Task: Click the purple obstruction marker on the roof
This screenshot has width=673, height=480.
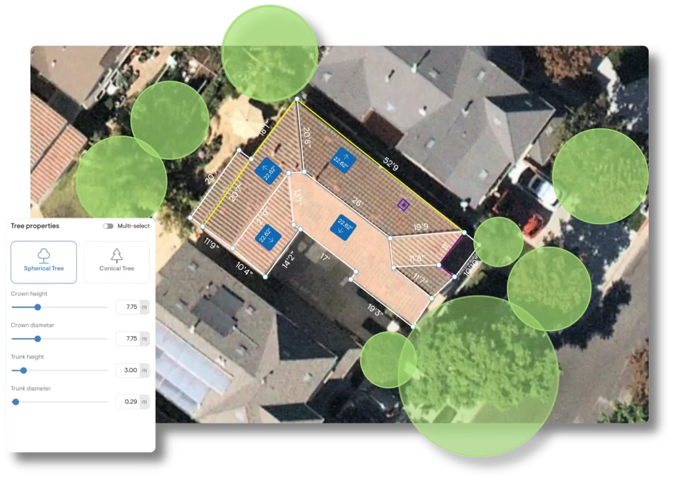Action: [404, 205]
